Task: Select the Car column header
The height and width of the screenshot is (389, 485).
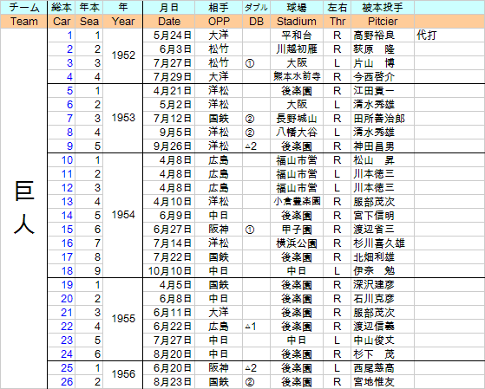Action: (62, 22)
